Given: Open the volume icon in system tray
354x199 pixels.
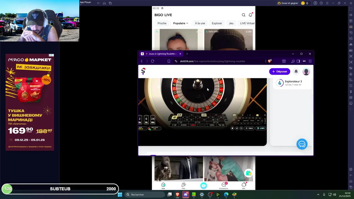Looking at the screenshot, I should [x=334, y=195].
